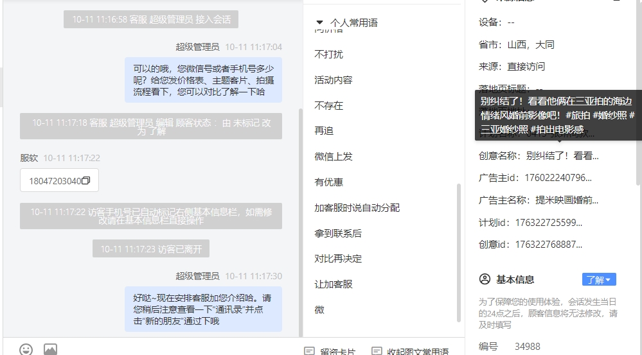Click the 创意id value 176322768887
The width and height of the screenshot is (642, 355).
[x=549, y=245]
